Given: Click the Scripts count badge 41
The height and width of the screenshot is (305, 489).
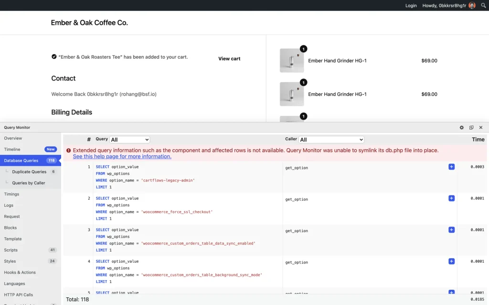Looking at the screenshot, I should point(53,250).
